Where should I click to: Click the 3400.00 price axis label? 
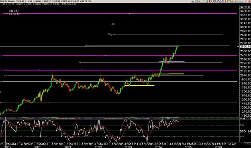point(245,11)
